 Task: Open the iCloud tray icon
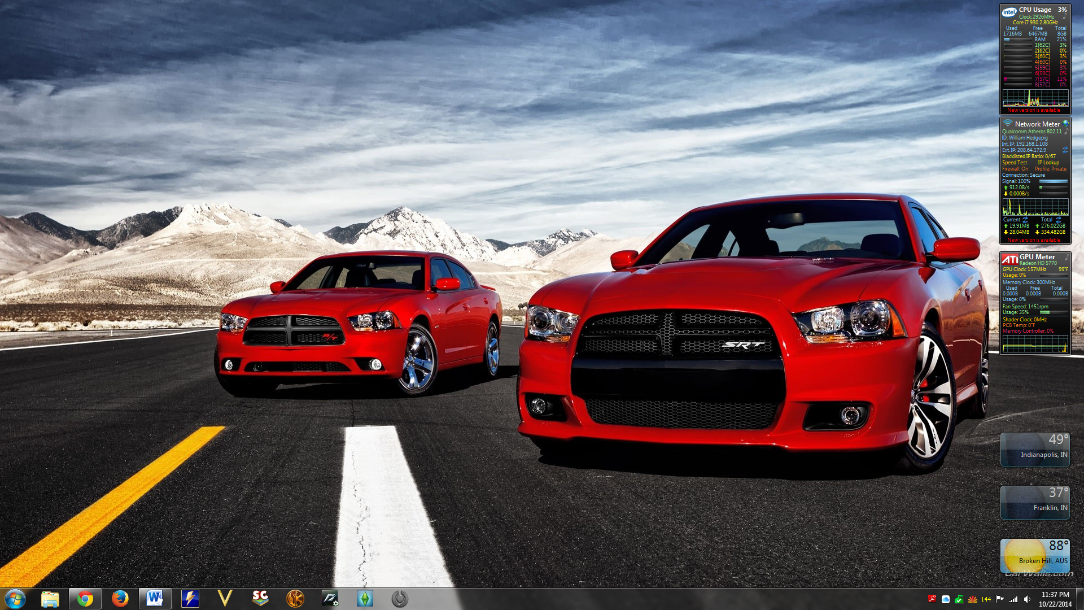(946, 599)
